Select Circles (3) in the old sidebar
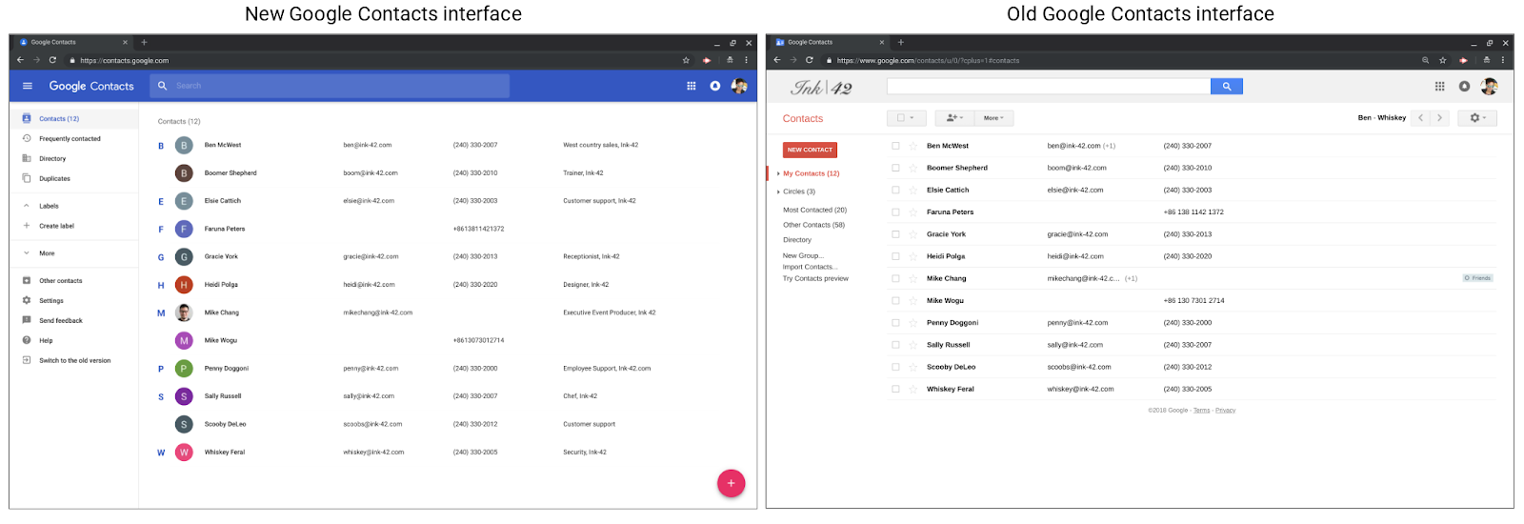The image size is (1524, 524). [x=799, y=191]
